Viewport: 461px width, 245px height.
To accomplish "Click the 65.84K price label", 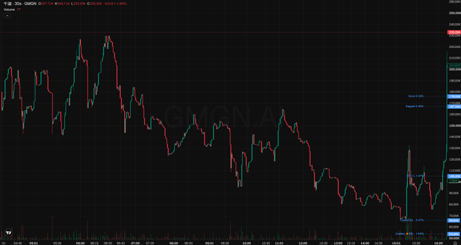I will coord(454,220).
